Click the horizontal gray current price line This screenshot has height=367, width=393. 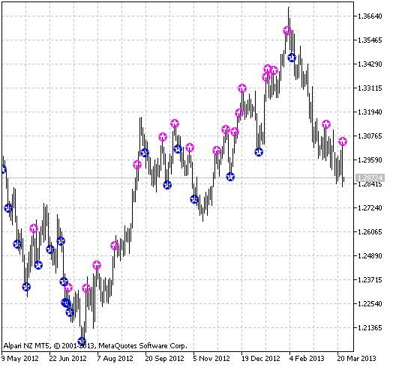click(178, 178)
